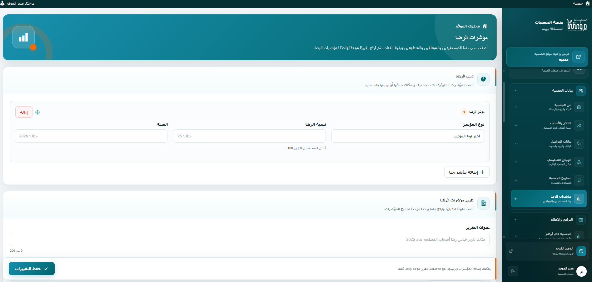This screenshot has width=592, height=282.
Task: Click the عنوان التقرير title input field
Action: click(249, 240)
